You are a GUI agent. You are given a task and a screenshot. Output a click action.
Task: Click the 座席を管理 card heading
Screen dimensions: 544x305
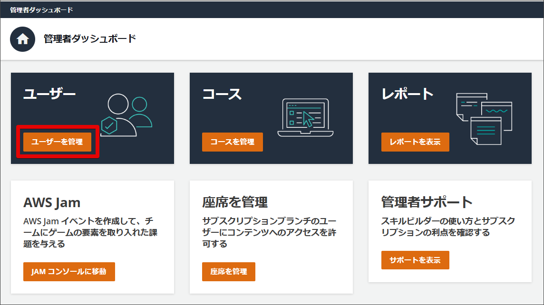point(235,202)
